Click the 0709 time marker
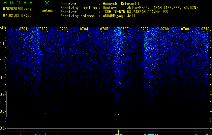 tap(185, 29)
